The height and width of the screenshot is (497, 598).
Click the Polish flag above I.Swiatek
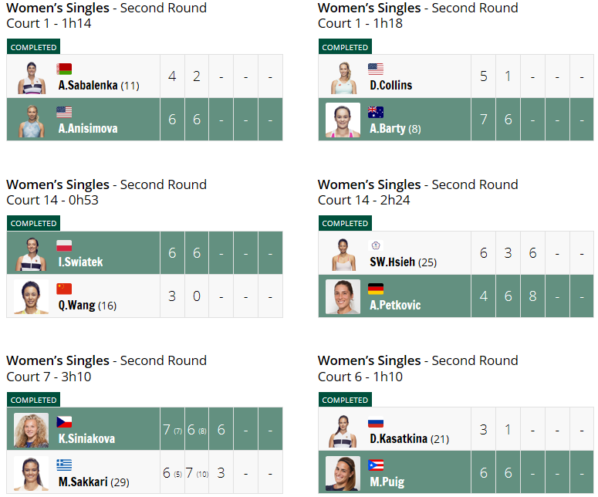click(x=64, y=245)
